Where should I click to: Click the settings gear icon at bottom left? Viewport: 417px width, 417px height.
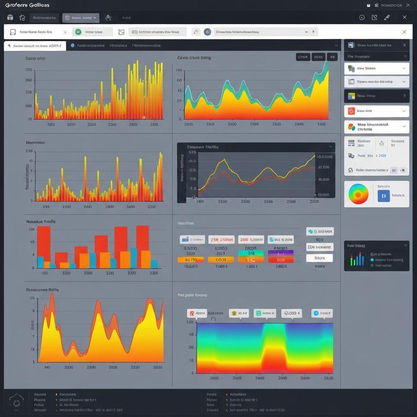point(16,402)
